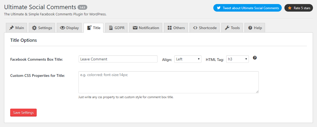Viewport: 317px width, 127px height.
Task: Select the Title tab
Action: coord(93,28)
